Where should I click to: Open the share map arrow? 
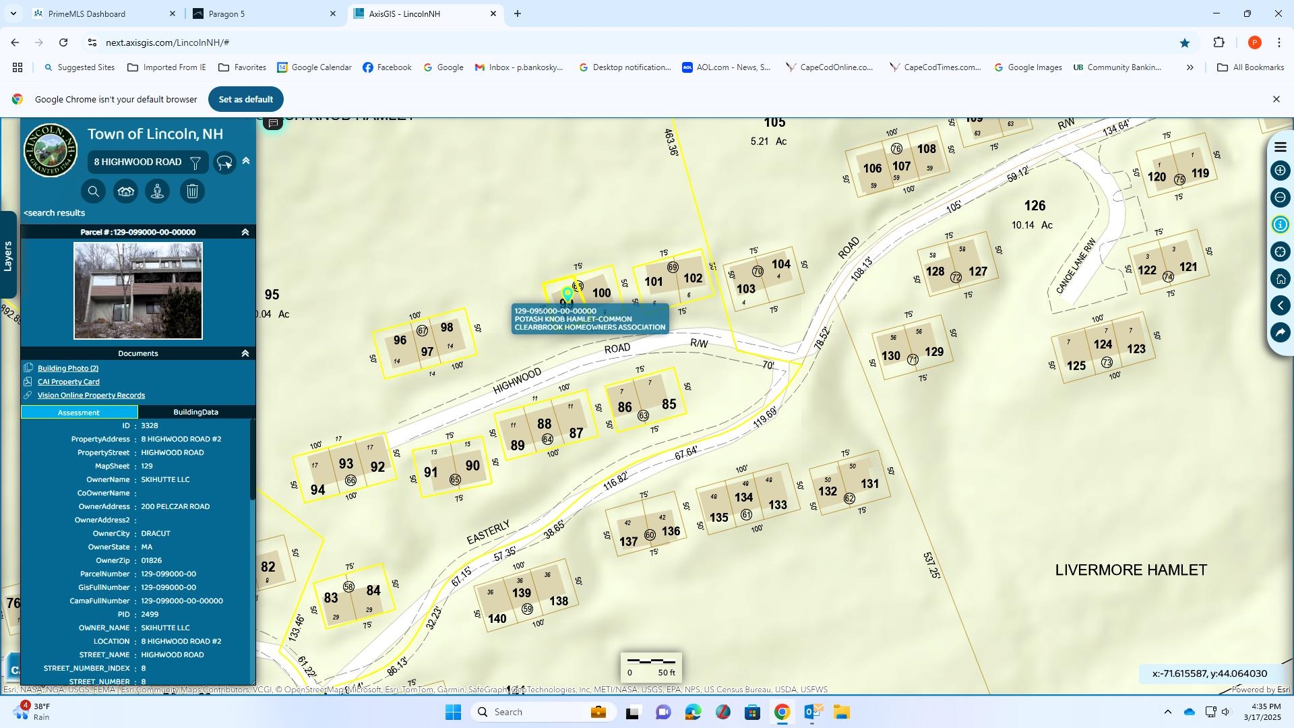click(x=1281, y=332)
